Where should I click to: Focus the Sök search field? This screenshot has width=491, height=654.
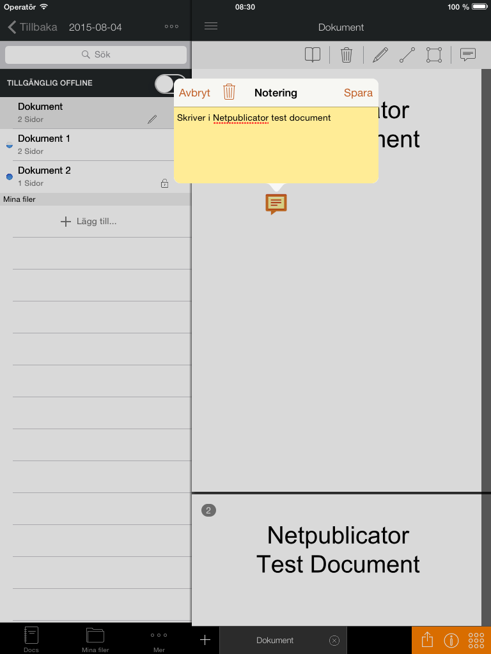[x=96, y=55]
